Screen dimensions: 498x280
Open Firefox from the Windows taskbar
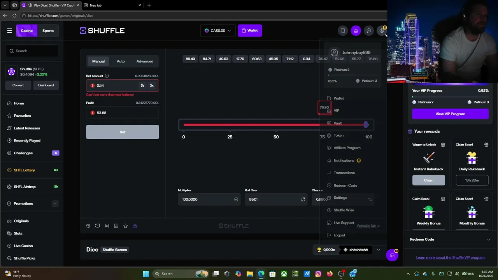(330, 274)
